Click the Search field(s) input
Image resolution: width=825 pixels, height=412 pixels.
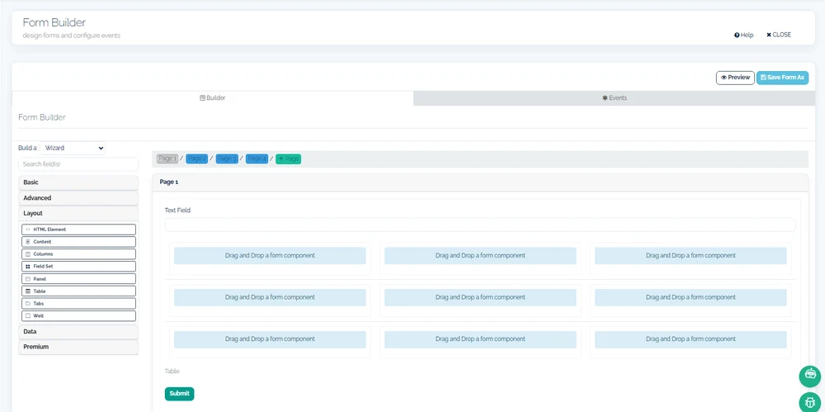click(x=78, y=164)
